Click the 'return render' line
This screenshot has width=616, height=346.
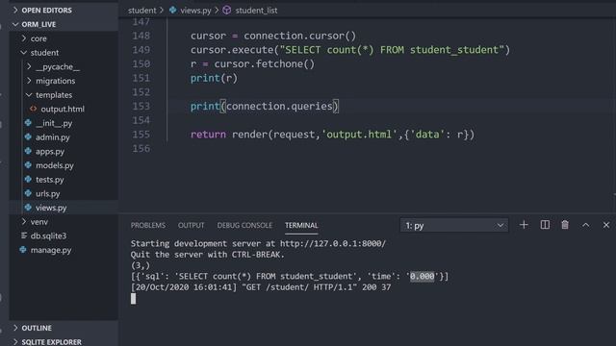coord(332,135)
